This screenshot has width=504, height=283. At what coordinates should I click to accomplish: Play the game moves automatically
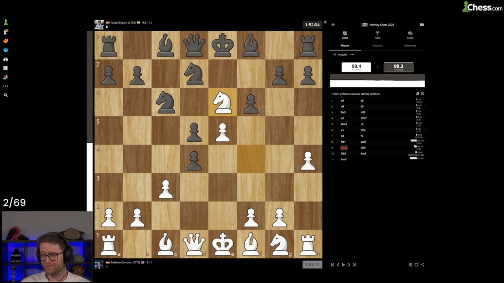(x=343, y=265)
